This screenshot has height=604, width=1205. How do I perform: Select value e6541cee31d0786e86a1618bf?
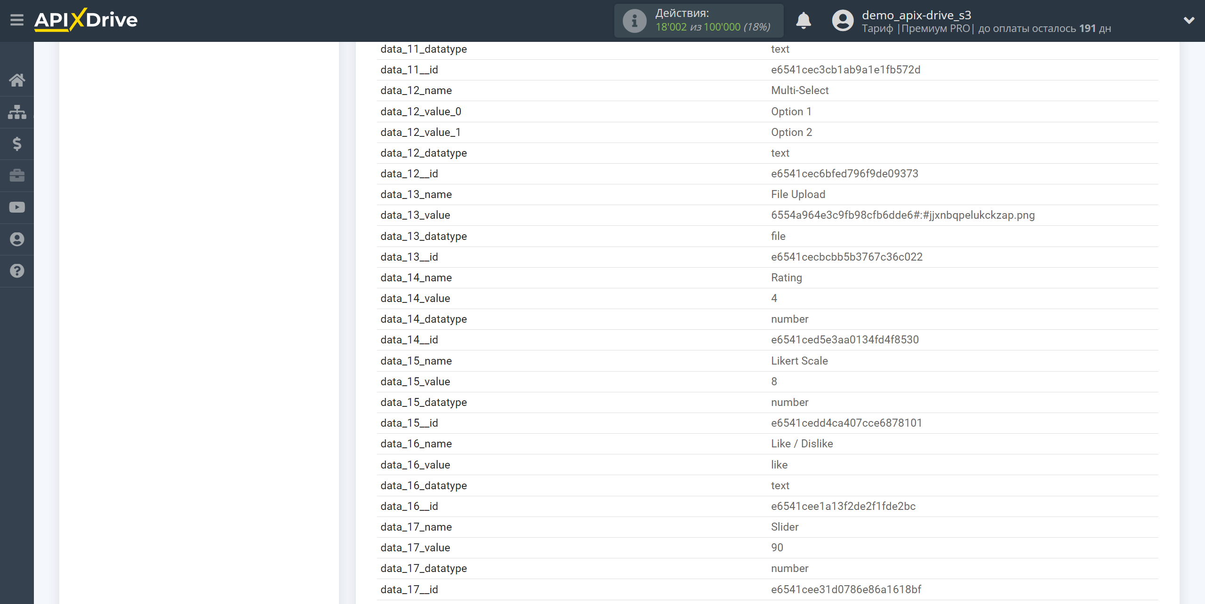846,589
